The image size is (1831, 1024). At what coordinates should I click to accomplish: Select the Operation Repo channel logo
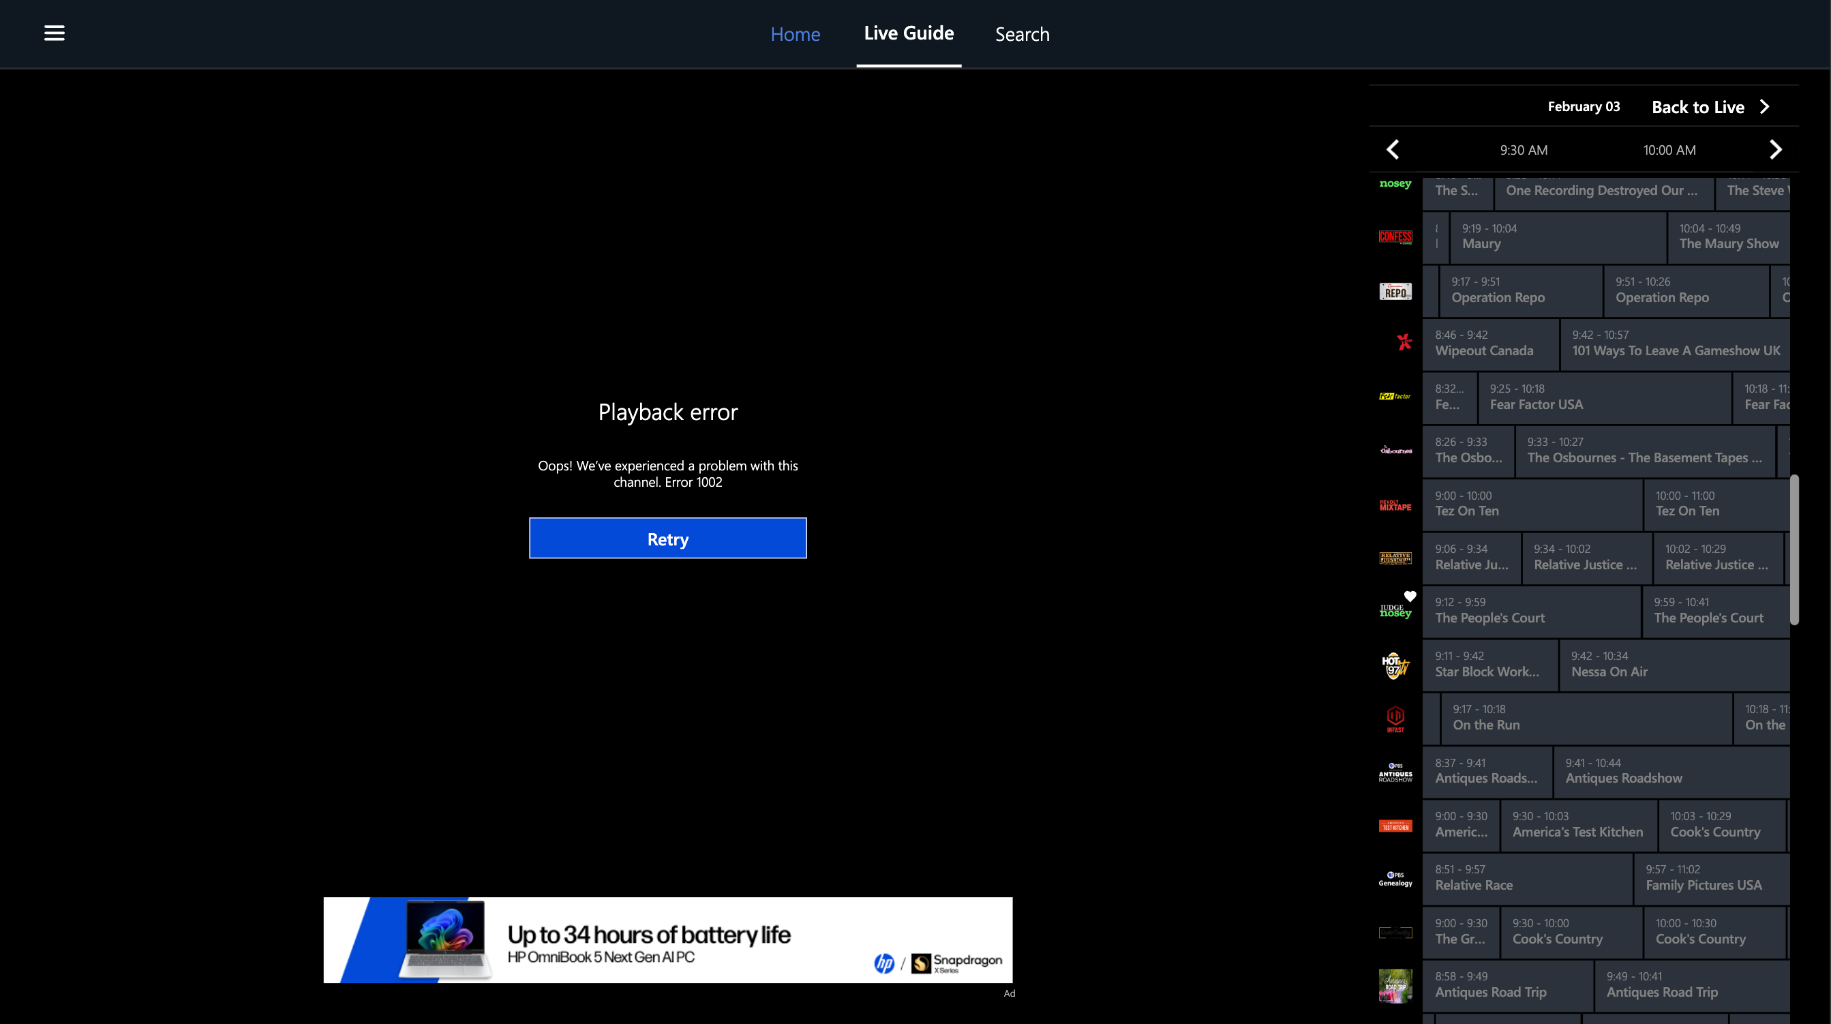pos(1395,292)
